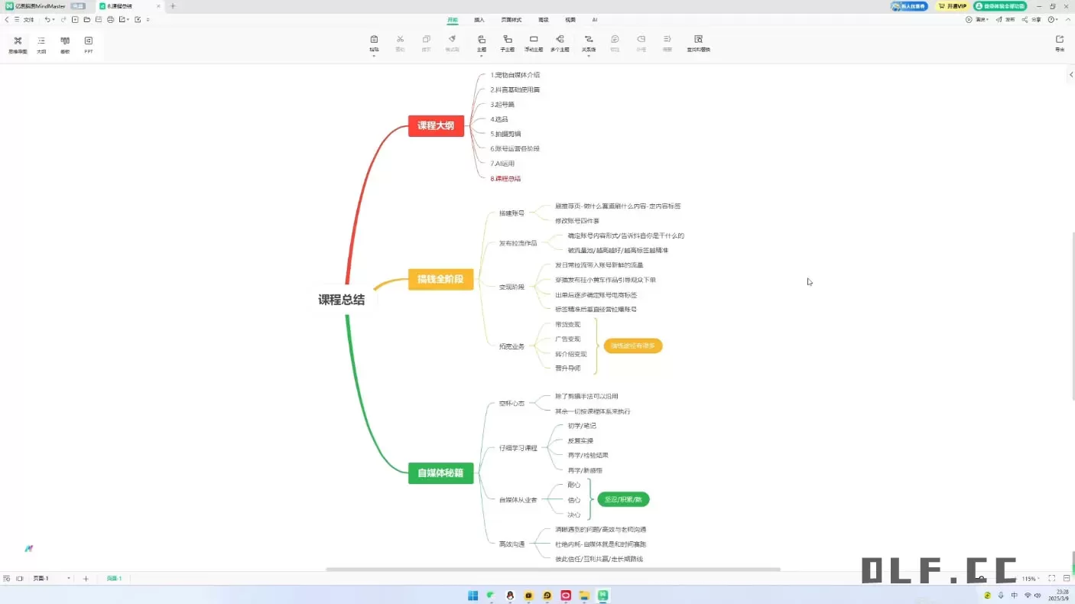Toggle Mind Map (思维导图) view mode

(18, 44)
